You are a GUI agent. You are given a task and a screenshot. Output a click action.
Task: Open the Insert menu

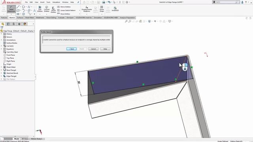42,2
